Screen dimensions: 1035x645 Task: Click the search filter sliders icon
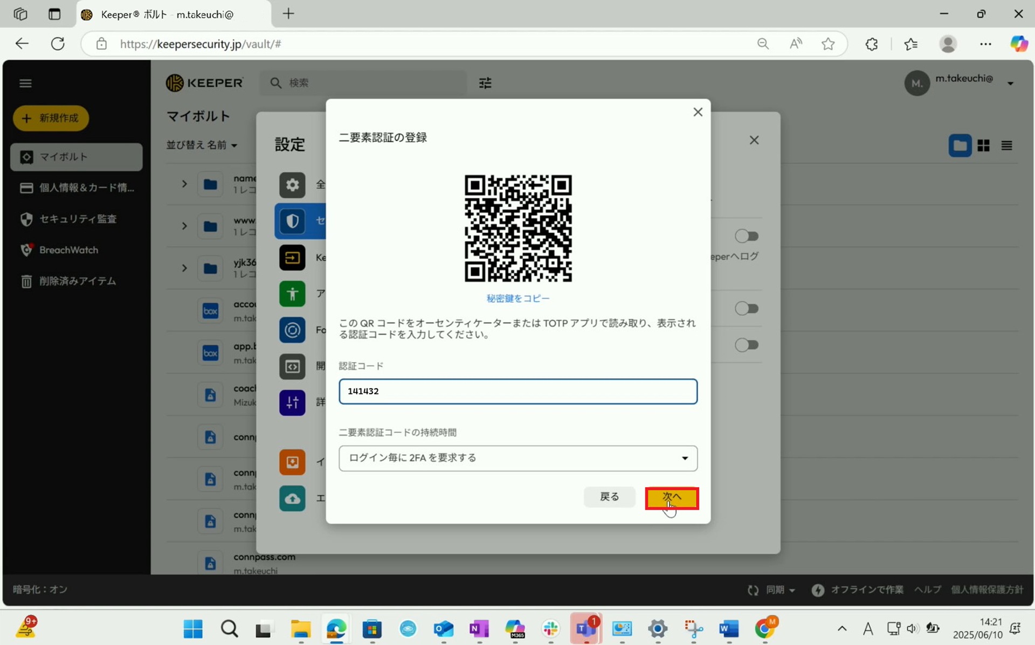click(485, 83)
